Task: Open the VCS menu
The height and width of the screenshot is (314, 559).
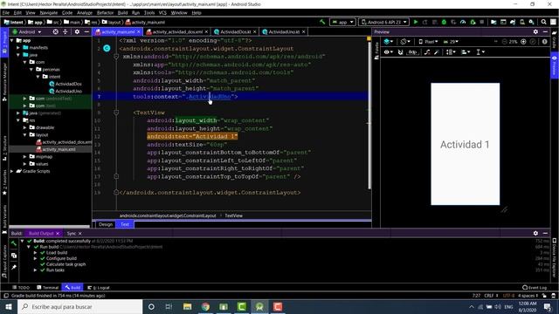Action: (x=162, y=13)
